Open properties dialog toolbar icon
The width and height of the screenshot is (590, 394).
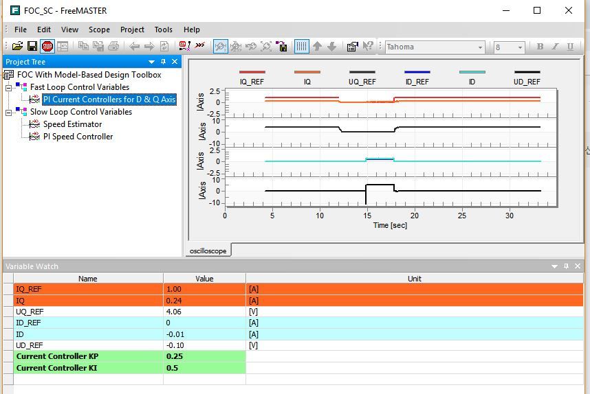[353, 47]
